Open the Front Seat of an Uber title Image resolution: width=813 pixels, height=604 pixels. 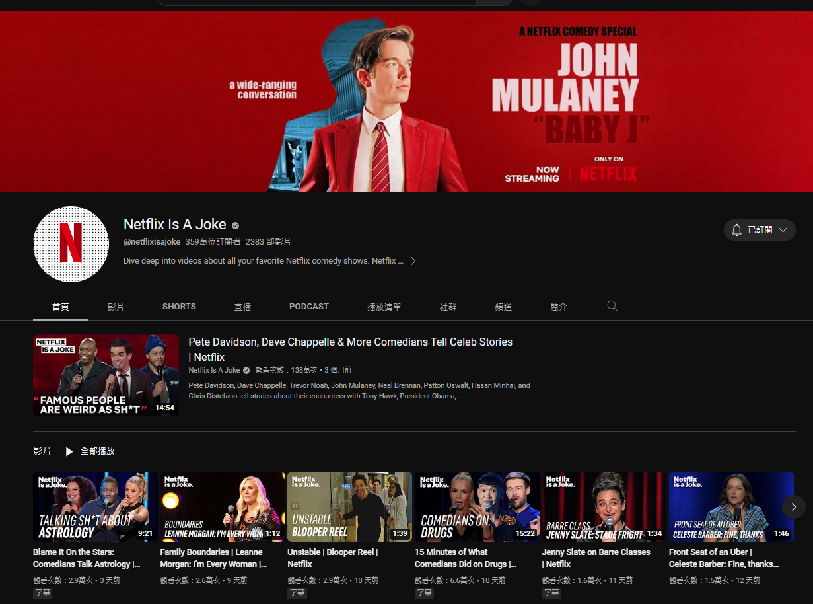(x=725, y=558)
